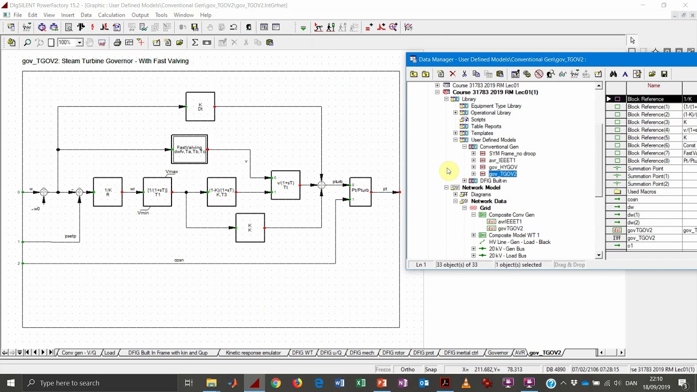This screenshot has width=697, height=392.
Task: Toggle Snap mode in status bar
Action: pyautogui.click(x=431, y=370)
